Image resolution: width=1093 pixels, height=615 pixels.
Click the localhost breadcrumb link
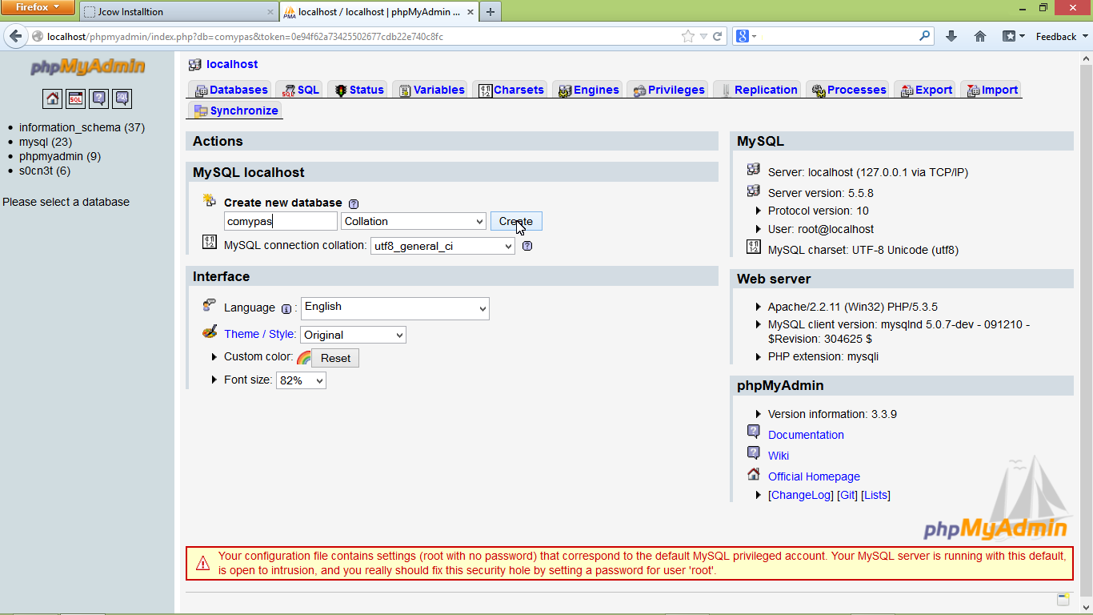coord(232,64)
